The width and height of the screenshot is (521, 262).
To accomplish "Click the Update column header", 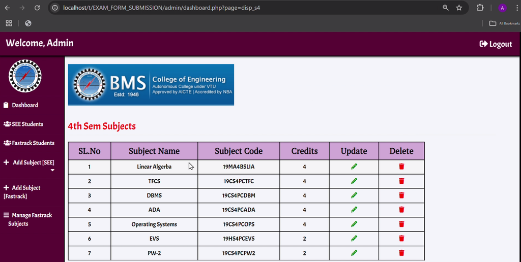I will (354, 151).
